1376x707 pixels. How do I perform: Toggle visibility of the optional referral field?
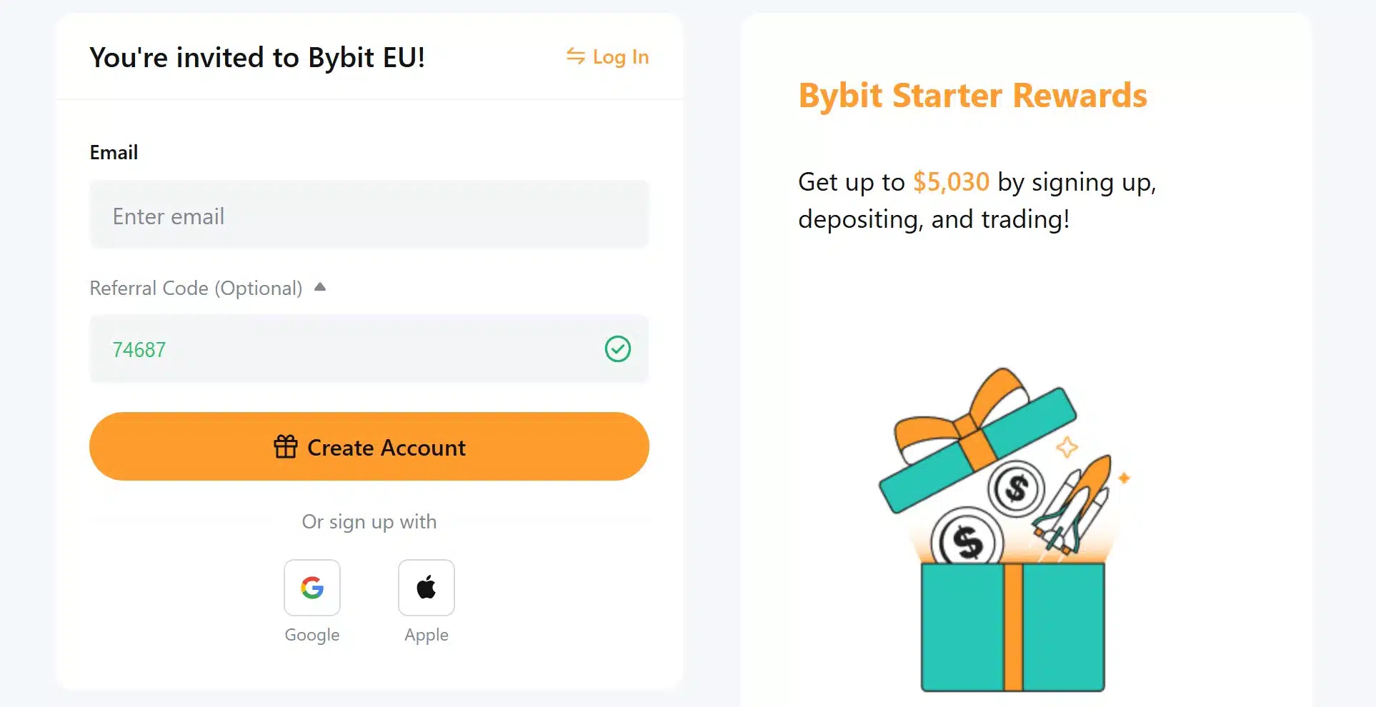coord(319,286)
